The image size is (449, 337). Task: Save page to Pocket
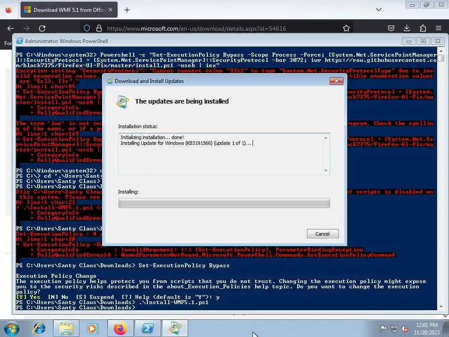click(x=391, y=29)
